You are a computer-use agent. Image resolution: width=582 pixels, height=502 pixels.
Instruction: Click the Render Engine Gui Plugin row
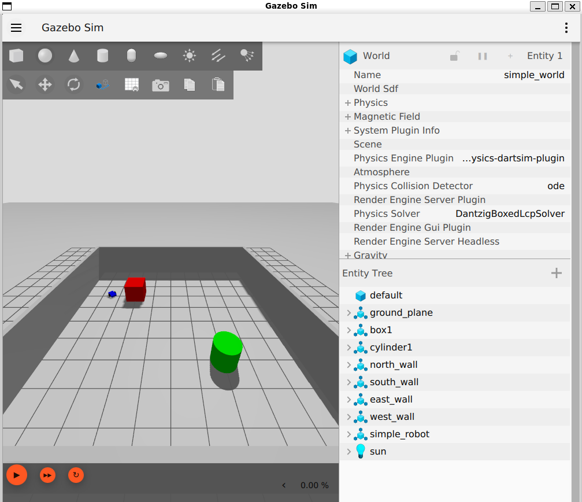[455, 228]
